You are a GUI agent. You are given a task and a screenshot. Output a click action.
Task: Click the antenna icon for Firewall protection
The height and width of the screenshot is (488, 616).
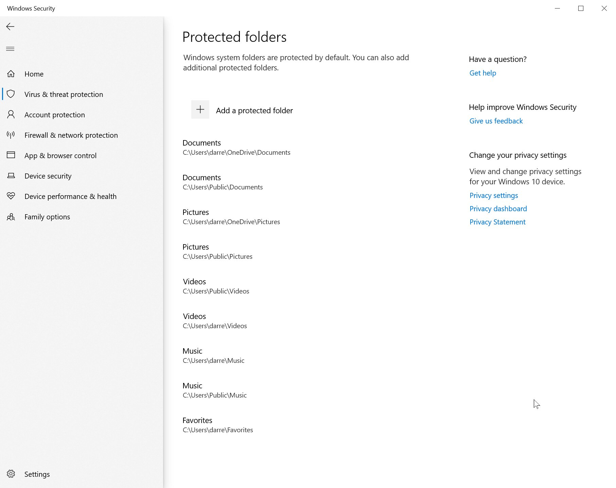click(x=11, y=135)
